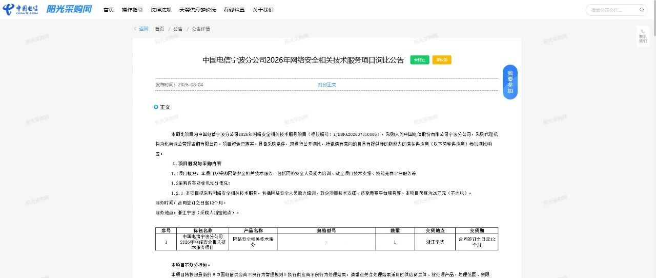This screenshot has width=656, height=278.
Task: Open the 首页 nav menu item
Action: click(x=109, y=10)
